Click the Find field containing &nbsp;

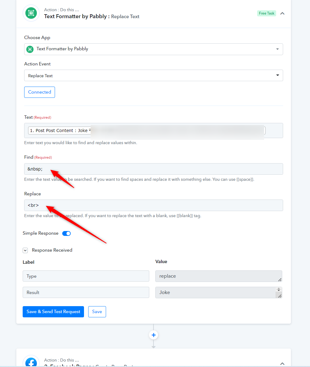point(153,169)
